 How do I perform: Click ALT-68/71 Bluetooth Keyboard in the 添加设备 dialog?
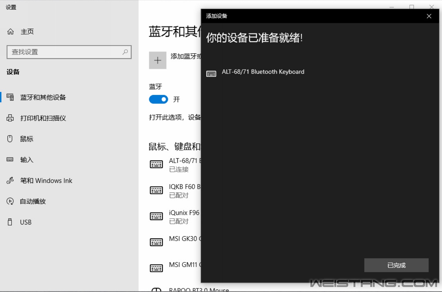(256, 72)
